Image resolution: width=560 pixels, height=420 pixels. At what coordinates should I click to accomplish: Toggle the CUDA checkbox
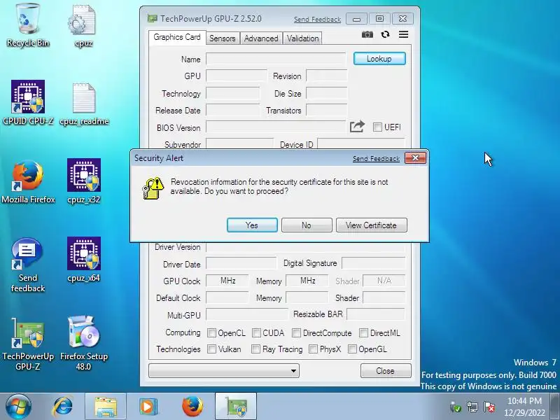(x=256, y=333)
